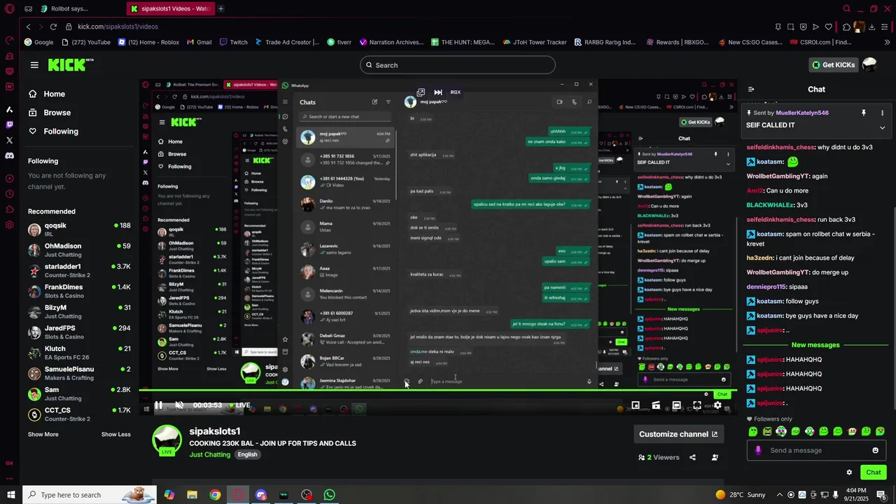Jump to LIVE in player
Image resolution: width=896 pixels, height=504 pixels.
coord(239,405)
